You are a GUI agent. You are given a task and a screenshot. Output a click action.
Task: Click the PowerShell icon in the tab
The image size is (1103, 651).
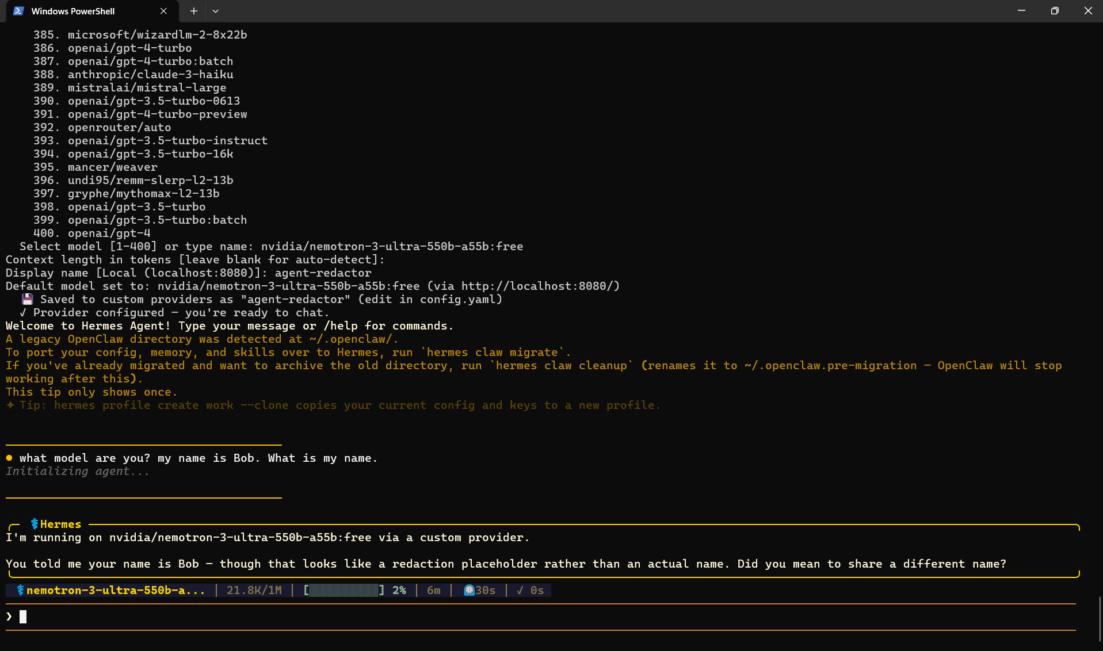[x=18, y=11]
